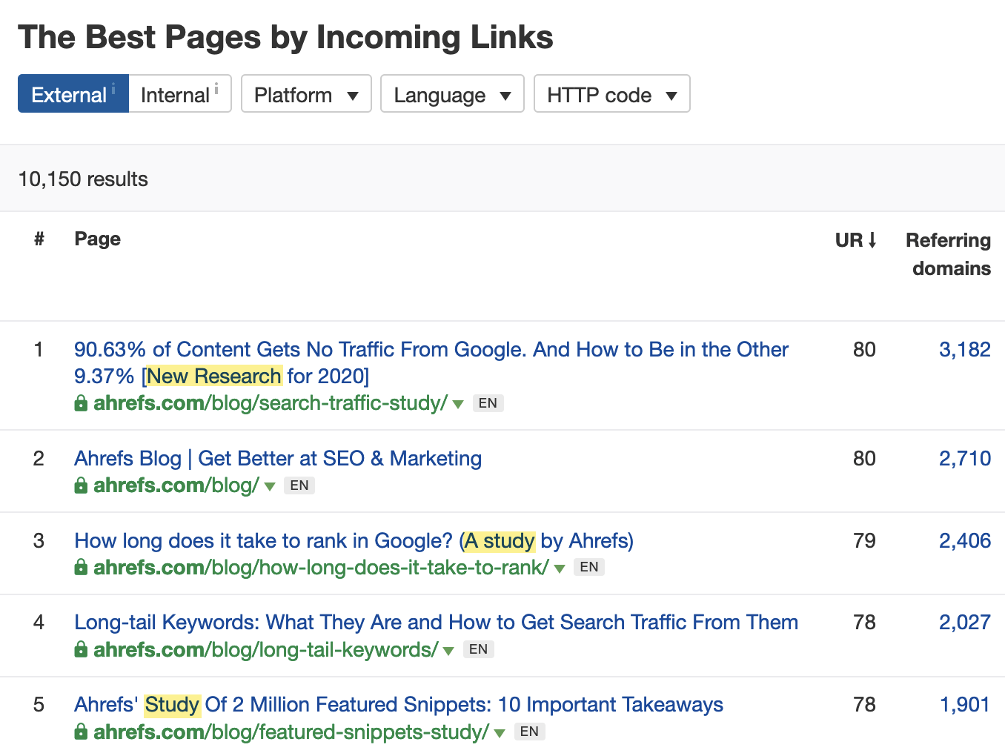Image resolution: width=1005 pixels, height=756 pixels.
Task: Expand the caret next to ahrefs.com/blog/ URL
Action: [270, 486]
